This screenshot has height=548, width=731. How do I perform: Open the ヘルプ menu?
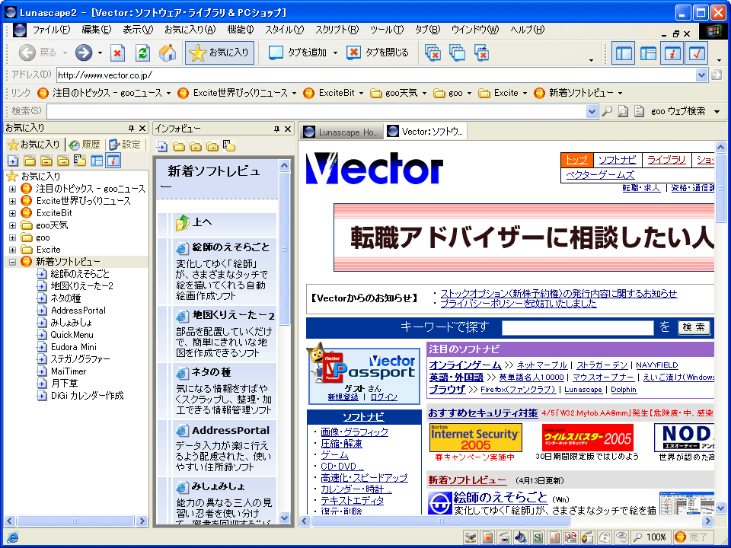(x=527, y=30)
